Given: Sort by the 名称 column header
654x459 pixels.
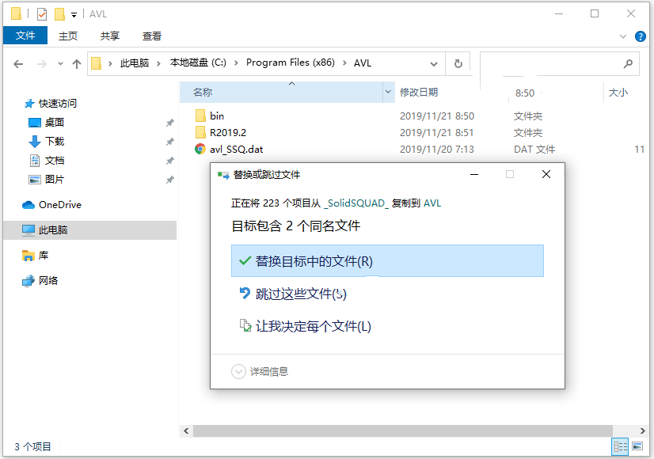Looking at the screenshot, I should tap(281, 92).
